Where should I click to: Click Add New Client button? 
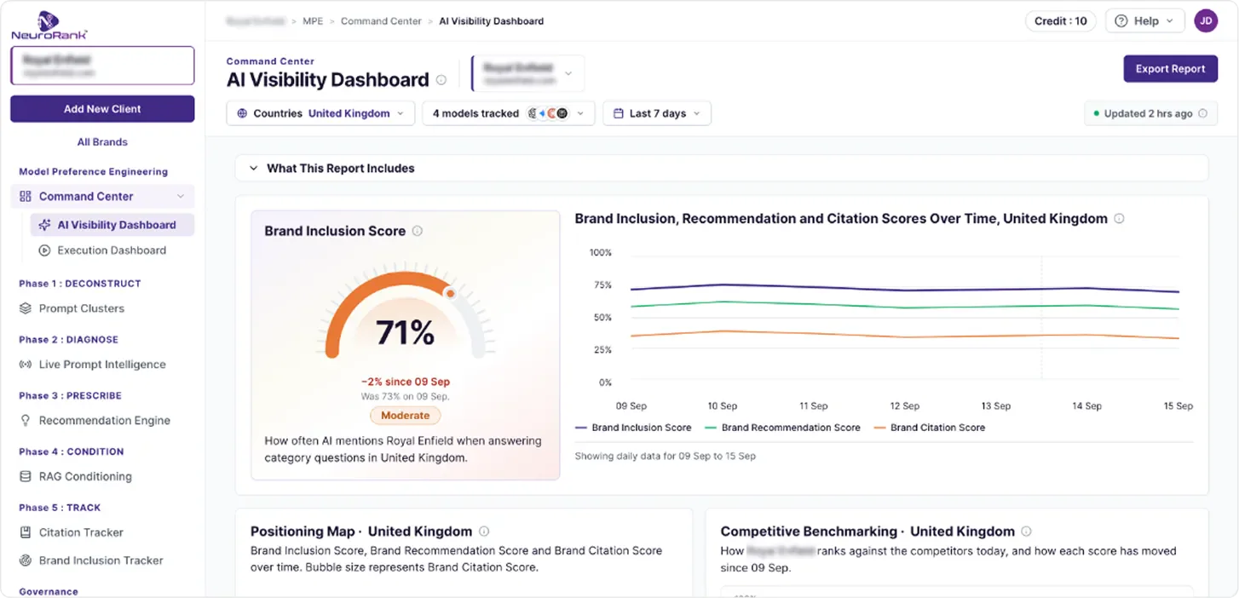(102, 109)
